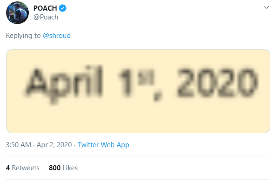The image size is (272, 180).
Task: Open the April 1st, 2020 image attachment
Action: point(138,91)
